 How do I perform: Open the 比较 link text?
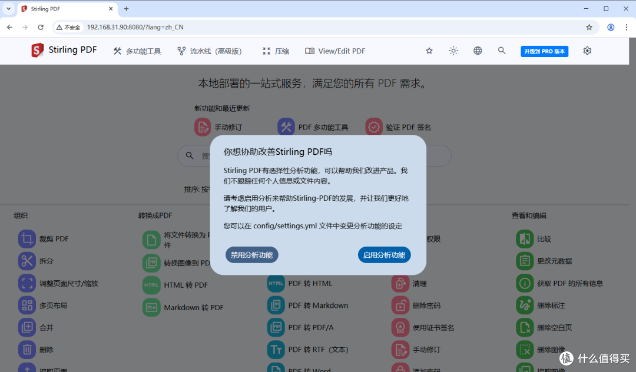pyautogui.click(x=544, y=239)
